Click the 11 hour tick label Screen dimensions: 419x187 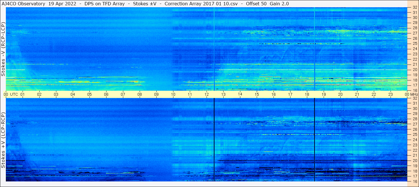(x=190, y=94)
